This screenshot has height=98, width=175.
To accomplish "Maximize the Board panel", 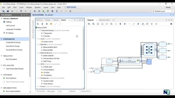I will (x=80, y=20).
